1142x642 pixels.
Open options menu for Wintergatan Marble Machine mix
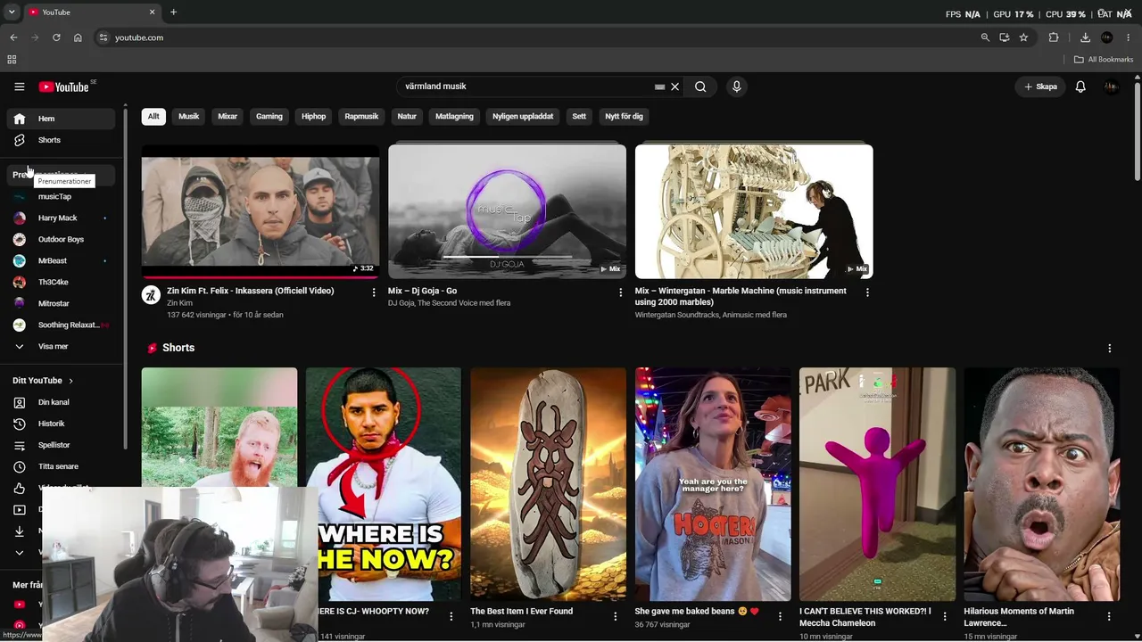[867, 292]
